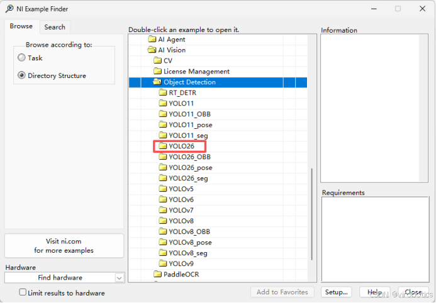The height and width of the screenshot is (303, 436).
Task: Select the YOLOv5 label
Action: click(181, 189)
